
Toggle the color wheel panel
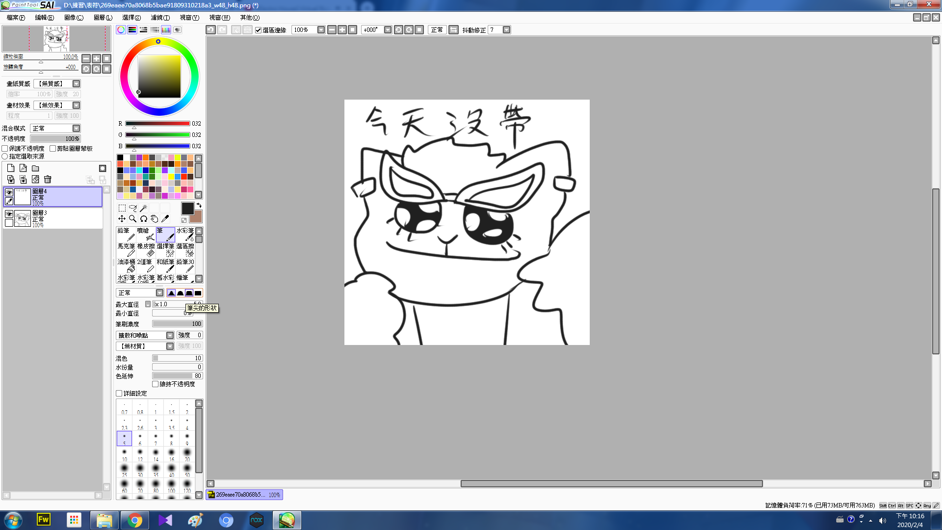click(121, 30)
